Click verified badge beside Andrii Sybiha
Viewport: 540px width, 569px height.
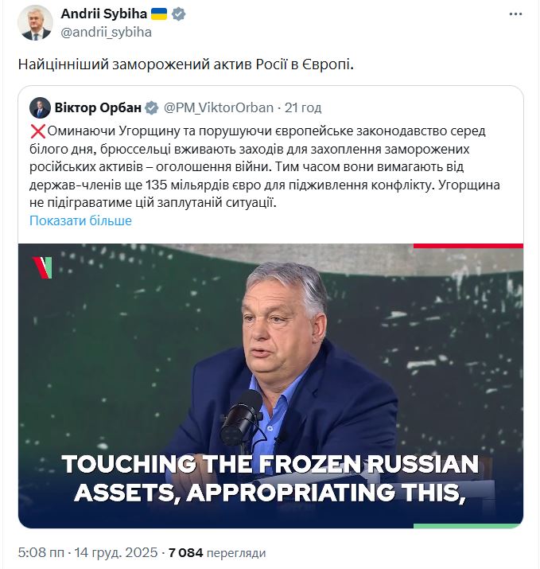pyautogui.click(x=179, y=14)
